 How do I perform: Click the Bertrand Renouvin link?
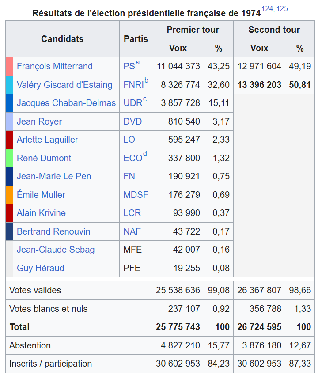[x=53, y=231]
